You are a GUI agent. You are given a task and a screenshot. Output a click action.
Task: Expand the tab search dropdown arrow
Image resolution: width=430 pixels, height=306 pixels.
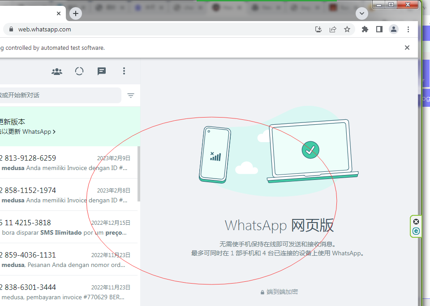coord(362,13)
